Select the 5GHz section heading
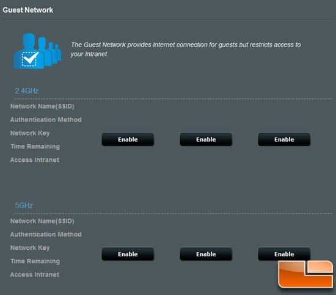 pos(24,205)
